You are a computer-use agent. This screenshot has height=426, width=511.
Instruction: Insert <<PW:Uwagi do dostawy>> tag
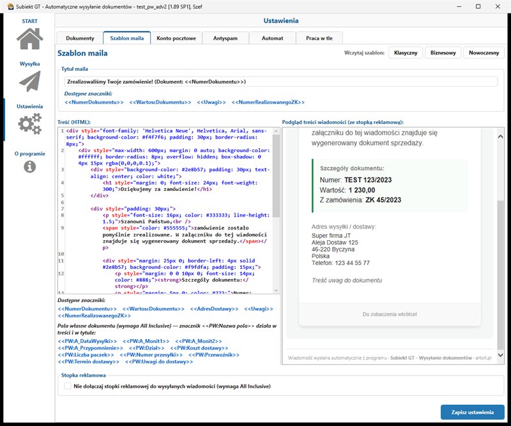point(158,361)
